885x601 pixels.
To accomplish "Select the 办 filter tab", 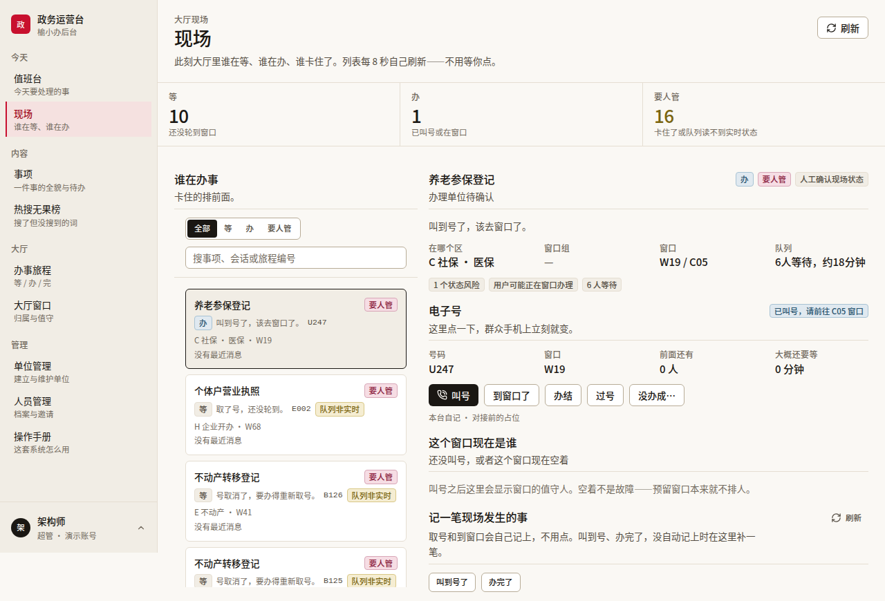I will click(x=250, y=229).
